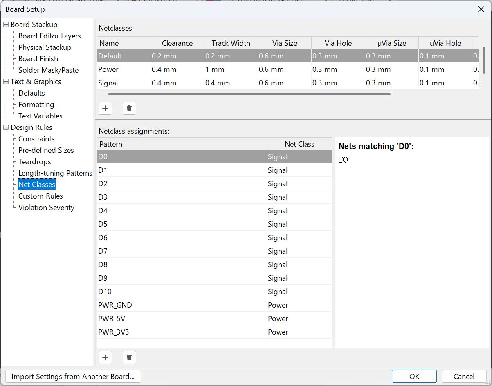
Task: Delete selected netclass assignment row
Action: [129, 357]
